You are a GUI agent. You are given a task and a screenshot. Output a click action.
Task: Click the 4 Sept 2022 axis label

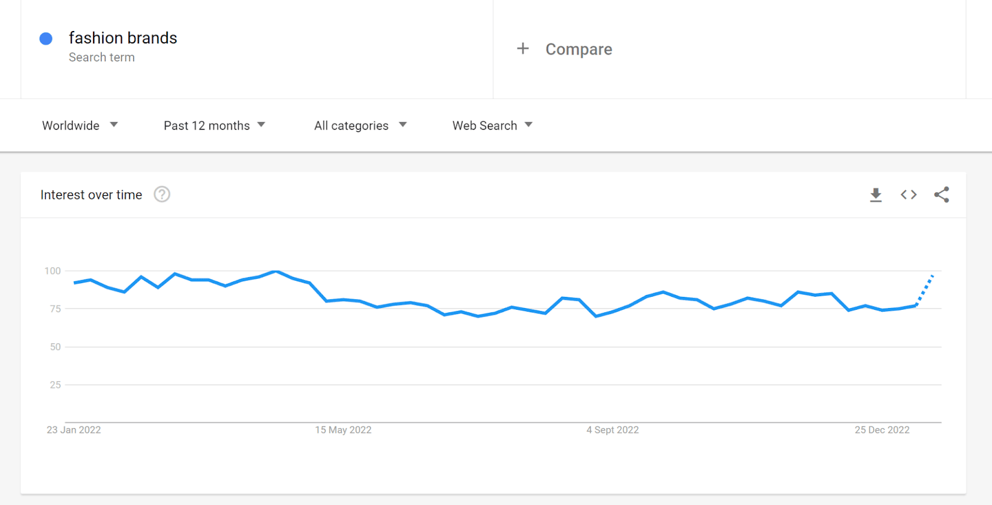pos(613,430)
